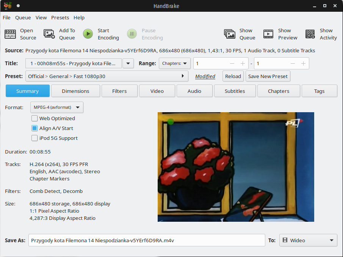The height and width of the screenshot is (257, 343).
Task: Switch to the Summary tab
Action: pyautogui.click(x=28, y=91)
